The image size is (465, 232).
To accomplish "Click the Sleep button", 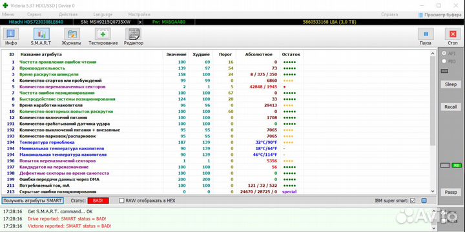I will 451,84.
